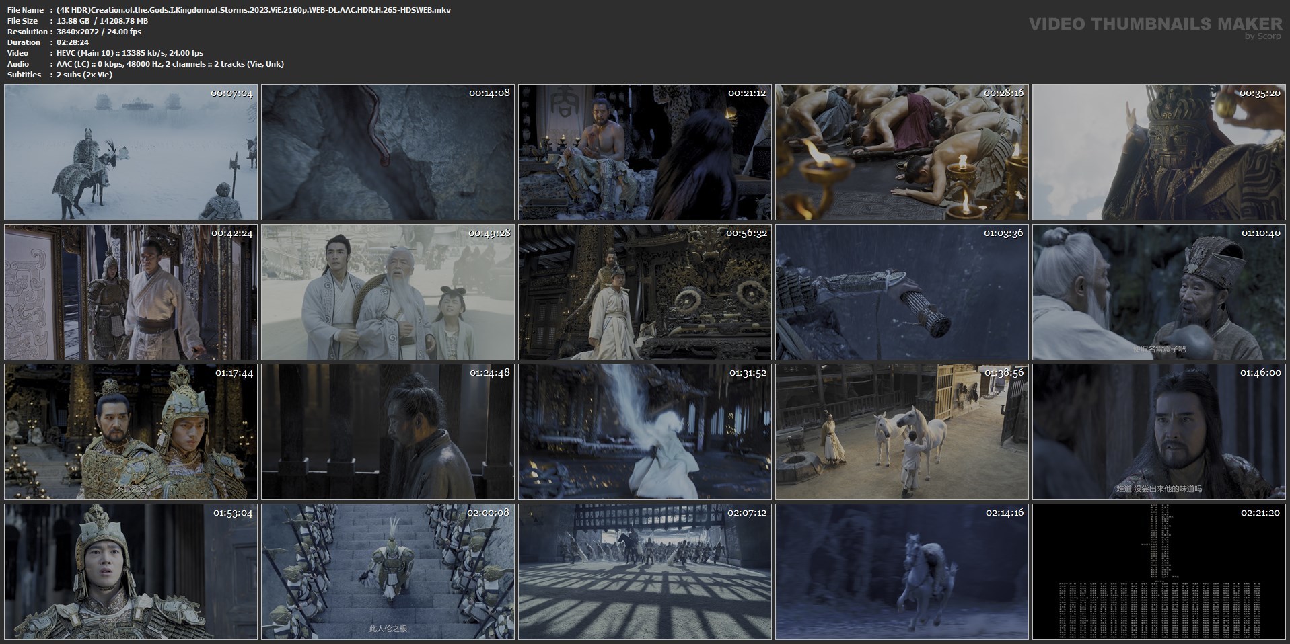This screenshot has width=1290, height=644.
Task: Click the HEVC (Main 10) video info
Action: click(130, 53)
